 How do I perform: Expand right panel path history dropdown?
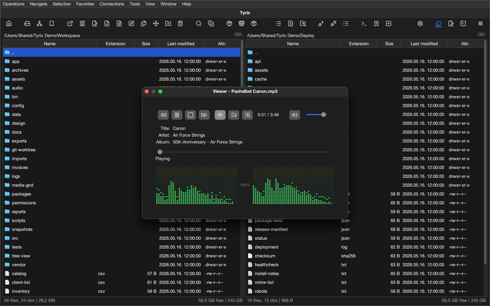coord(481,34)
